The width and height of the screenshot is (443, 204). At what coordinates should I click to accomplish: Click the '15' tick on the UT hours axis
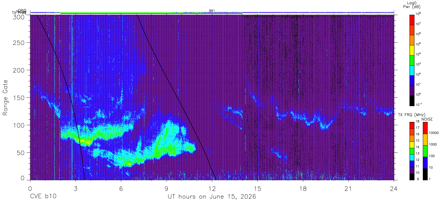point(258,189)
